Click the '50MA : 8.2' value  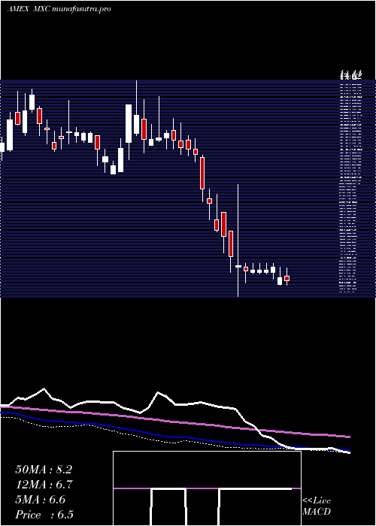pos(44,470)
